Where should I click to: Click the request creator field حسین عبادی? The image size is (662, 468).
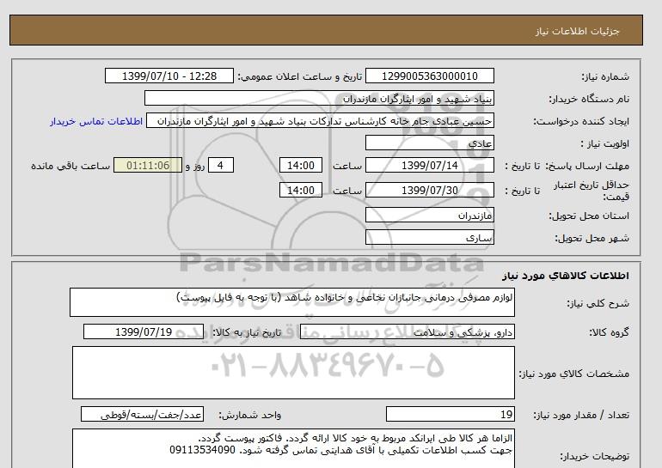coord(320,121)
